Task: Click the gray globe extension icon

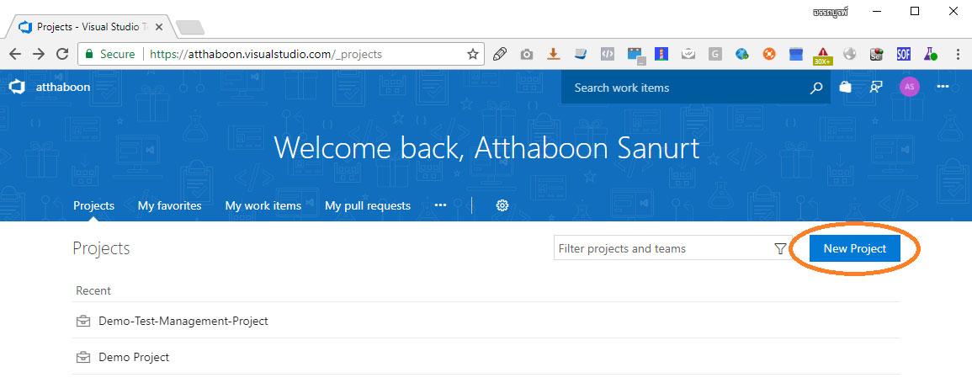Action: [849, 53]
